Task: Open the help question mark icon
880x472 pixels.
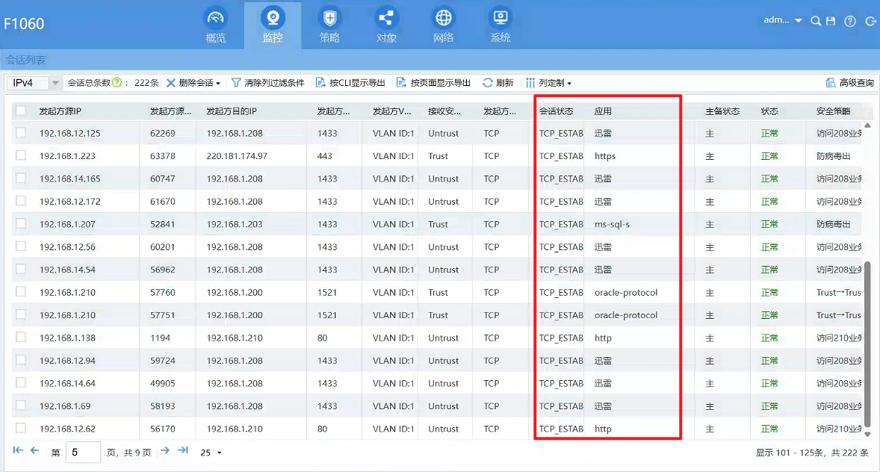Action: pyautogui.click(x=849, y=21)
